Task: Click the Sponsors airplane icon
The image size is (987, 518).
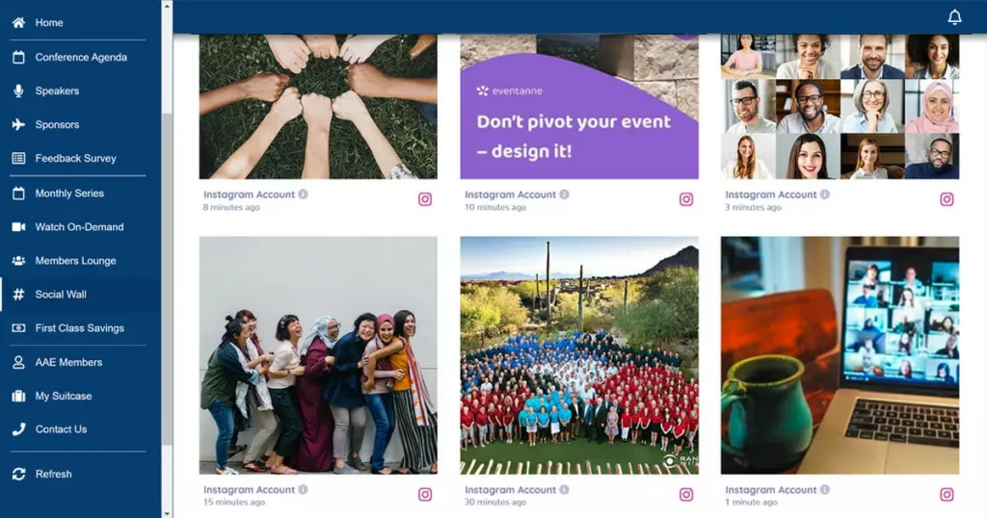Action: pyautogui.click(x=18, y=124)
